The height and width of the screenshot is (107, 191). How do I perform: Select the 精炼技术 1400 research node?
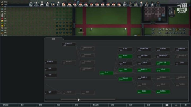(x=144, y=70)
